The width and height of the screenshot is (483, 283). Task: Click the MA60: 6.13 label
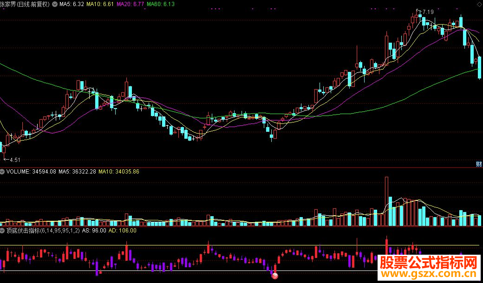point(161,4)
